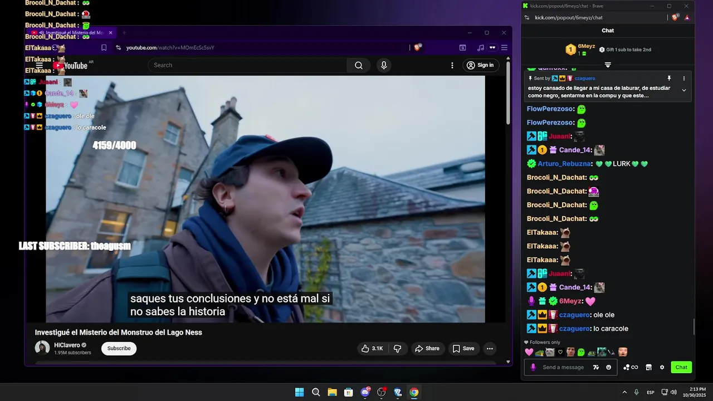This screenshot has width=713, height=401.
Task: Expand the pinned chat message
Action: pyautogui.click(x=684, y=90)
